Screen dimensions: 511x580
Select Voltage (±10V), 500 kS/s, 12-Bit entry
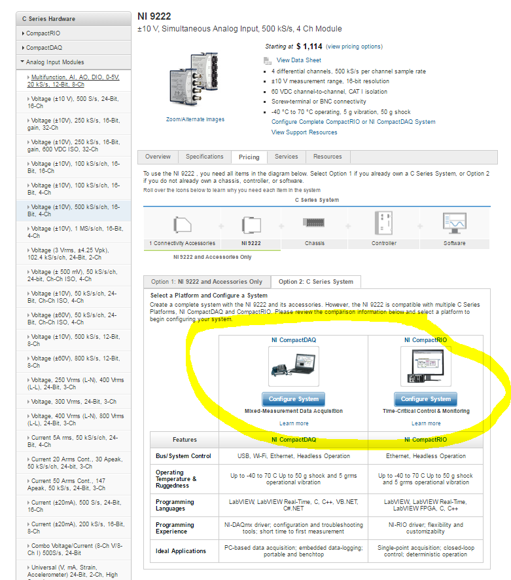tap(73, 340)
